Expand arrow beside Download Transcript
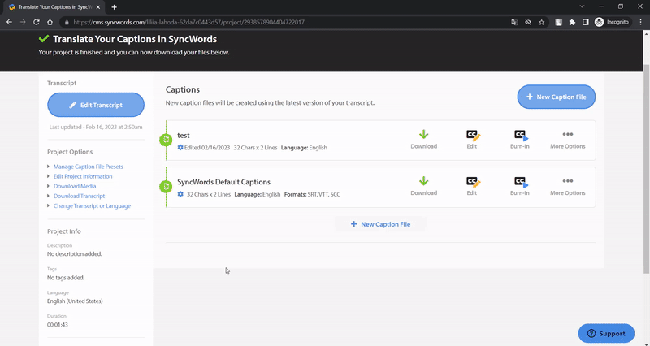The width and height of the screenshot is (650, 346). click(x=49, y=196)
